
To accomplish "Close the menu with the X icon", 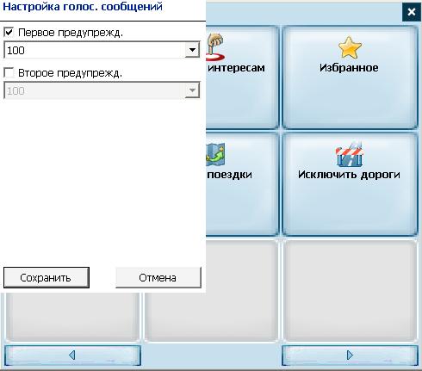I will (x=412, y=12).
